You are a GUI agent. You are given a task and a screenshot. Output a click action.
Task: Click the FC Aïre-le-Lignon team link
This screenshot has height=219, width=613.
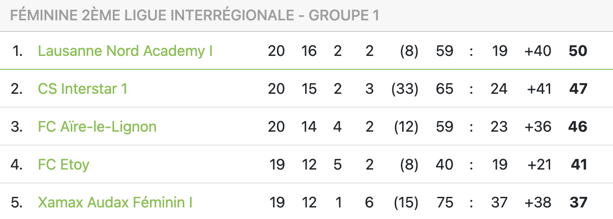pyautogui.click(x=97, y=126)
